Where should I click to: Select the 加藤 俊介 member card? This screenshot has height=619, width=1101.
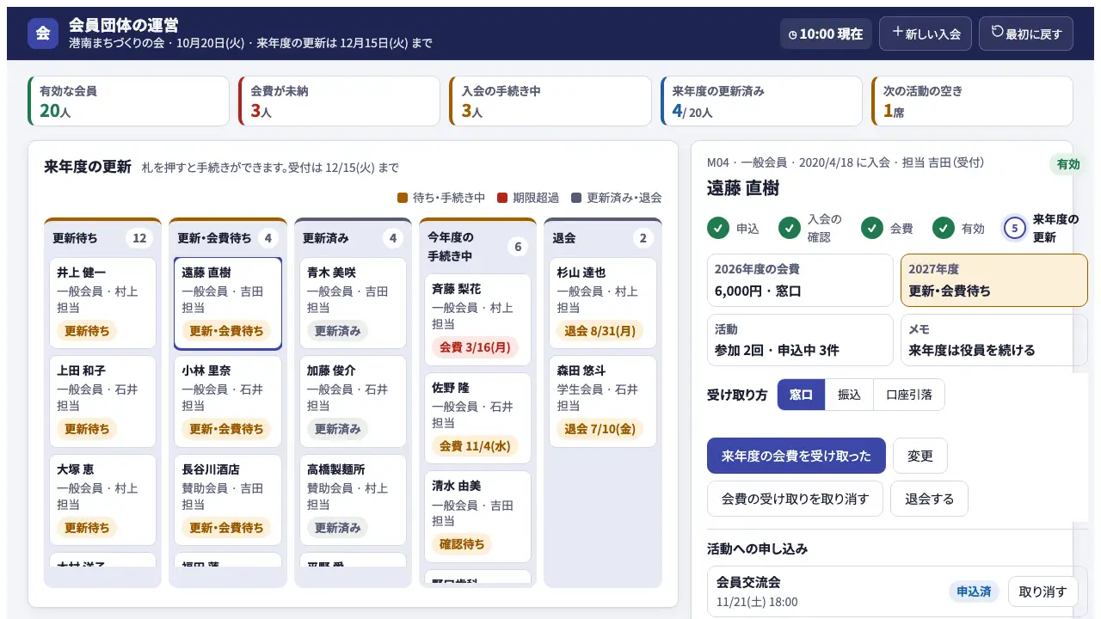(353, 401)
